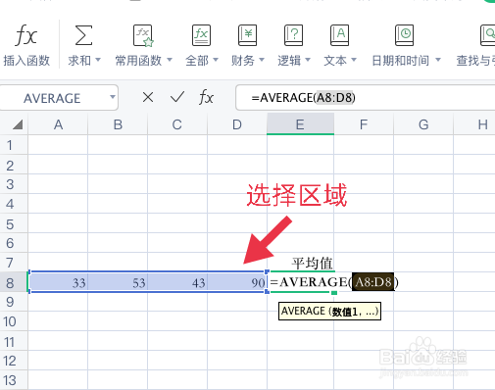Confirm the formula with the checkmark icon
This screenshot has height=390, width=495.
point(177,97)
